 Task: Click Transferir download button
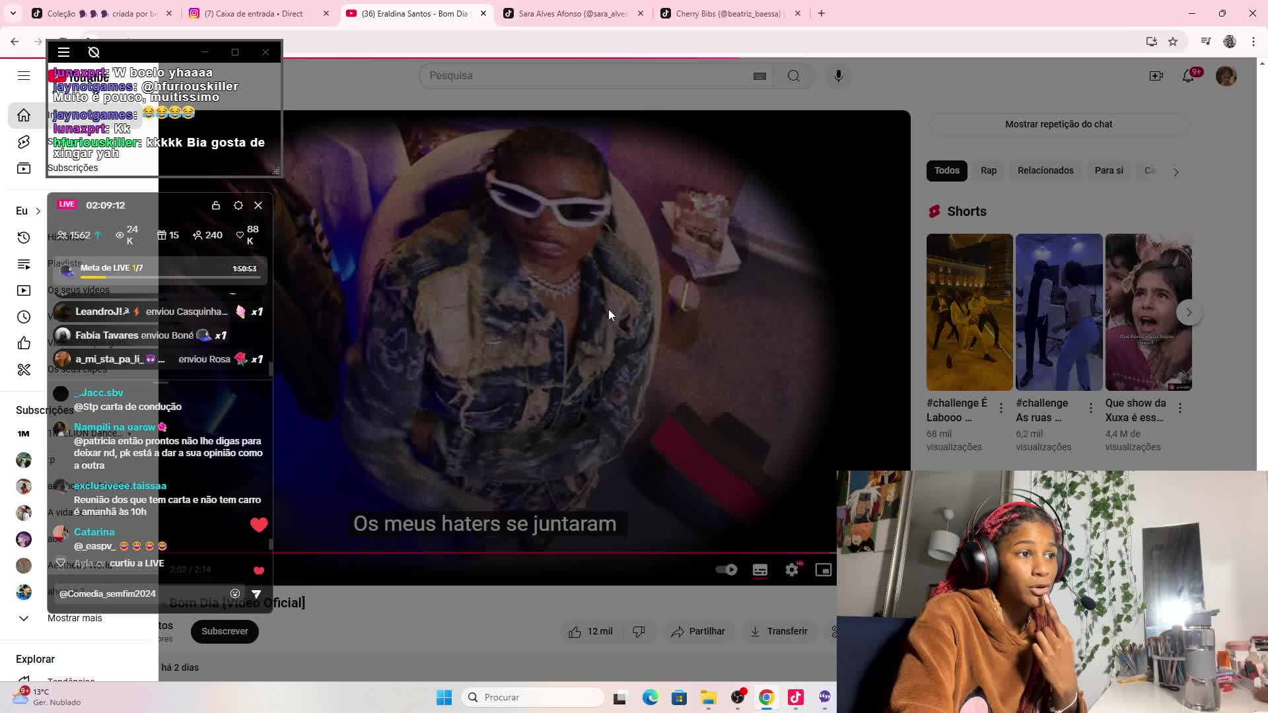[779, 632]
